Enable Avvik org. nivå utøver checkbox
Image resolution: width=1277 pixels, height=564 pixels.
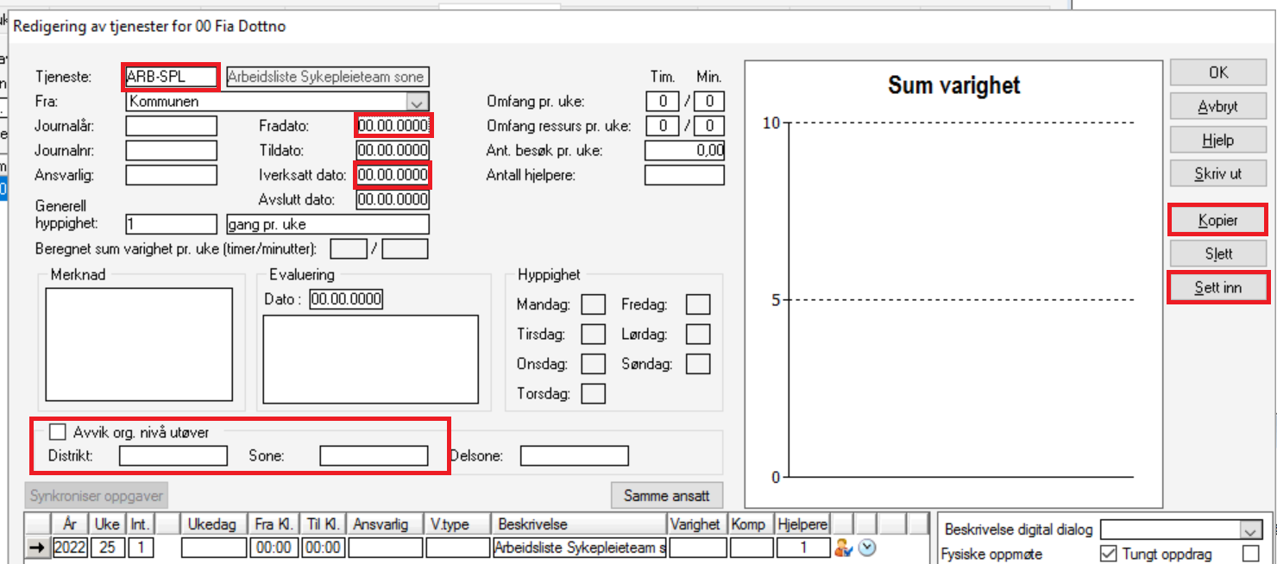point(58,432)
